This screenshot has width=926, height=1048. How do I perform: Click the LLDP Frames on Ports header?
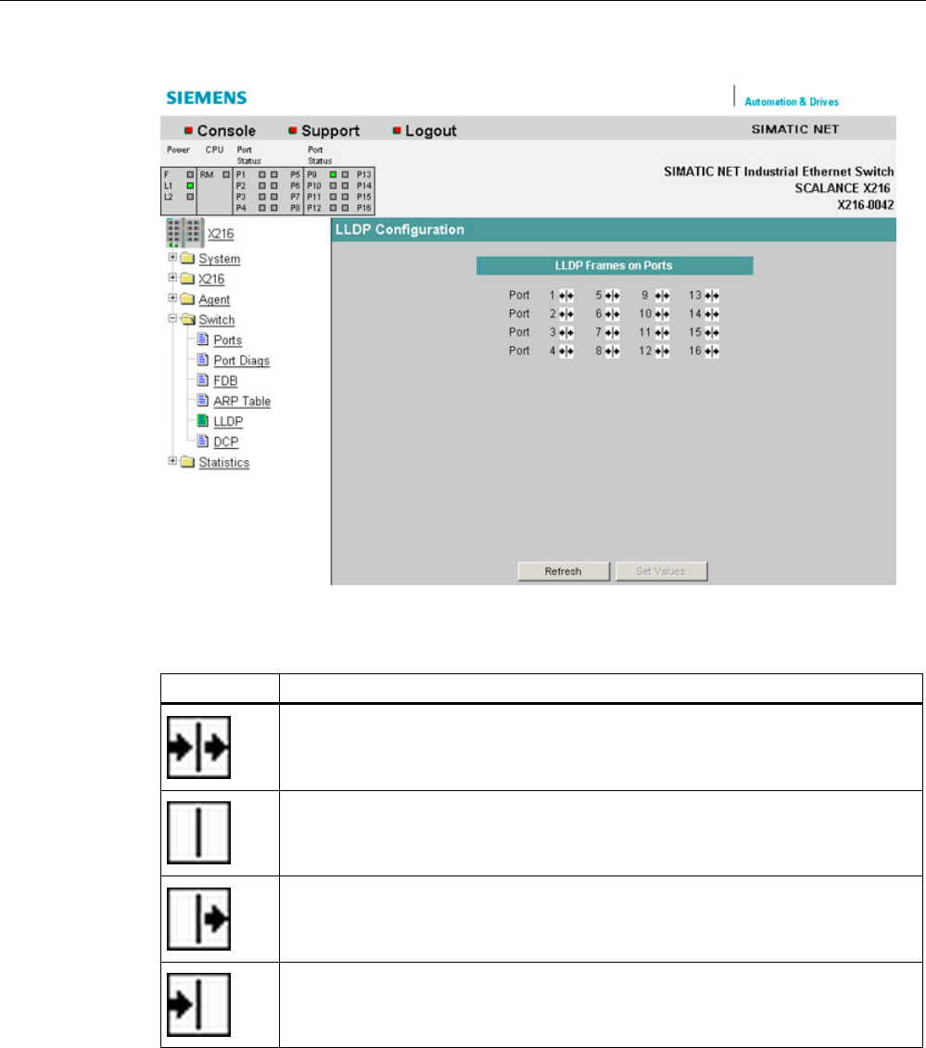tap(614, 265)
